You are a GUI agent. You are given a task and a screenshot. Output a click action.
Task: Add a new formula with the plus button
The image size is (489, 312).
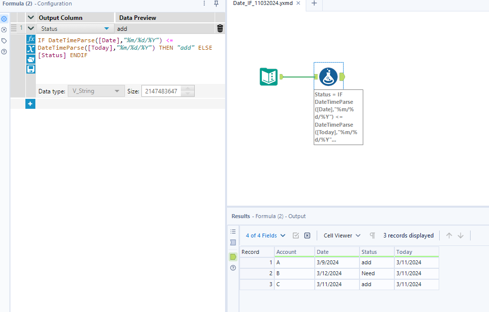[30, 104]
